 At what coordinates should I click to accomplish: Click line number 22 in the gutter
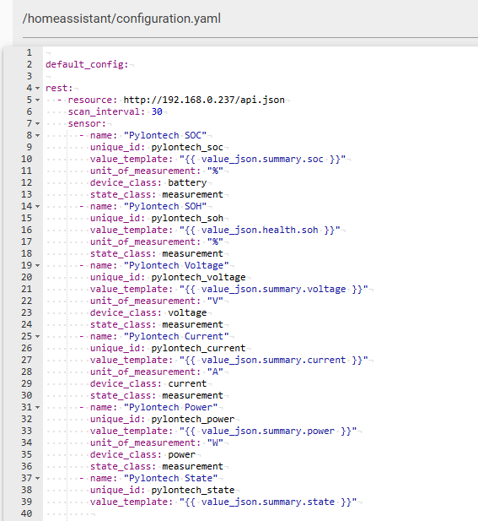pyautogui.click(x=26, y=301)
